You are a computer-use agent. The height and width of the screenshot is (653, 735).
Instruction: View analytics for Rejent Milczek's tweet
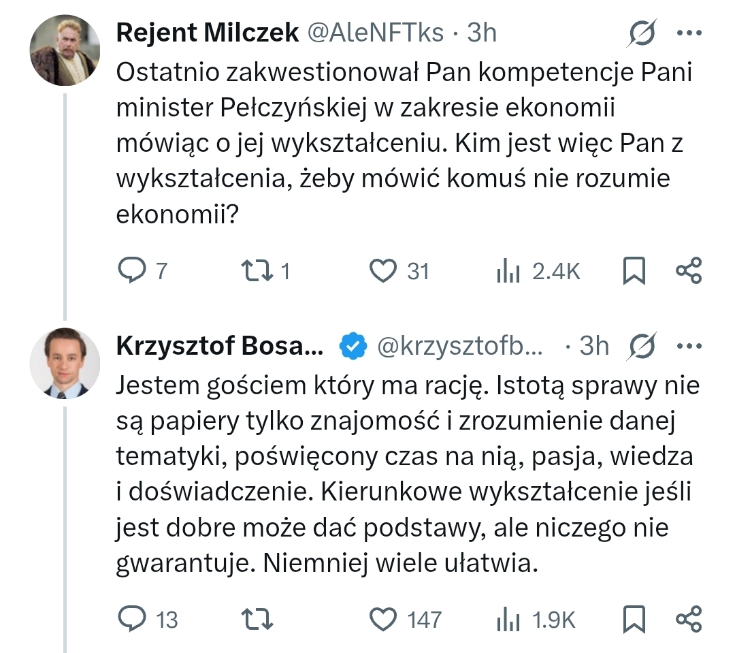[x=508, y=271]
